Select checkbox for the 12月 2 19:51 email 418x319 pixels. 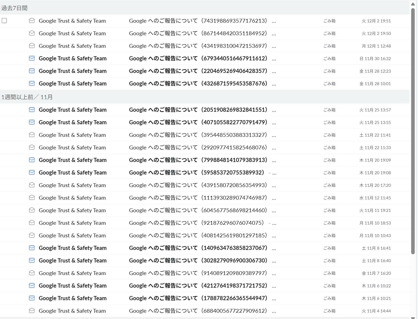pos(4,21)
